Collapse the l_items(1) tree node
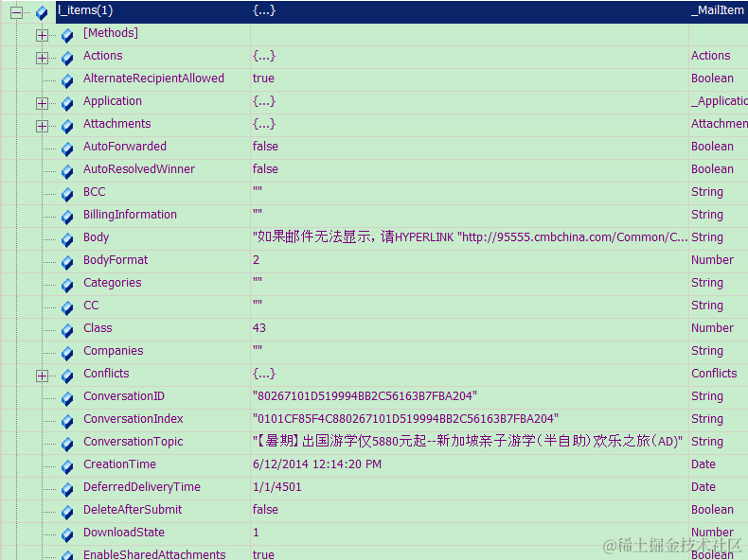This screenshot has height=560, width=748. 17,12
